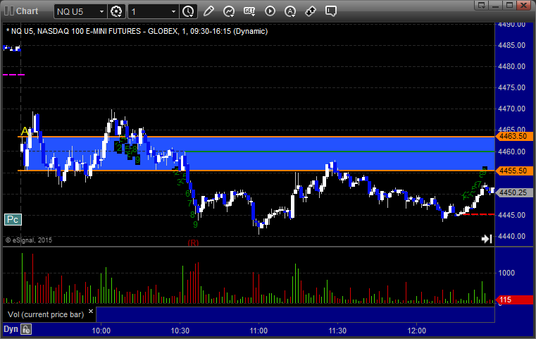Select the pencil drawing tools icon
Image resolution: width=536 pixels, height=339 pixels.
pyautogui.click(x=208, y=11)
